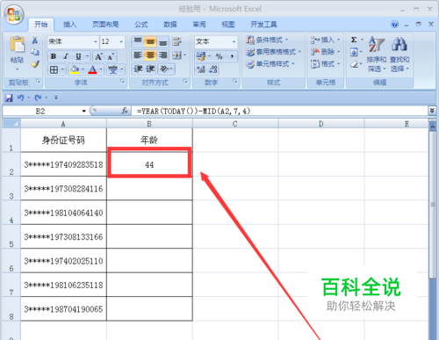Decrease font size with the small A

[111, 56]
